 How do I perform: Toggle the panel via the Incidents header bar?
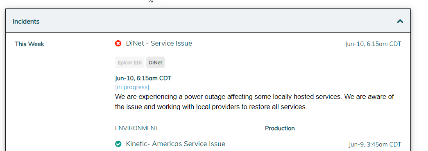(x=208, y=21)
